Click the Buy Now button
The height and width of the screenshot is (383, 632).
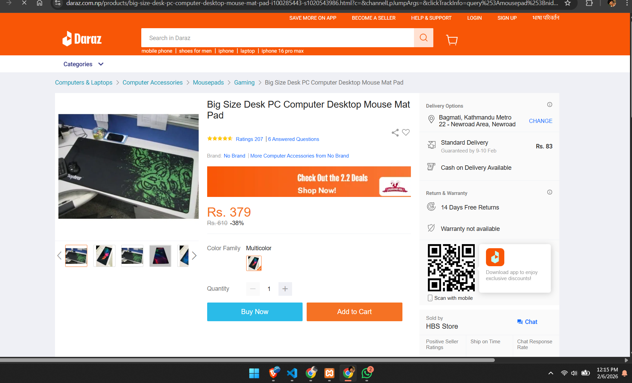255,312
